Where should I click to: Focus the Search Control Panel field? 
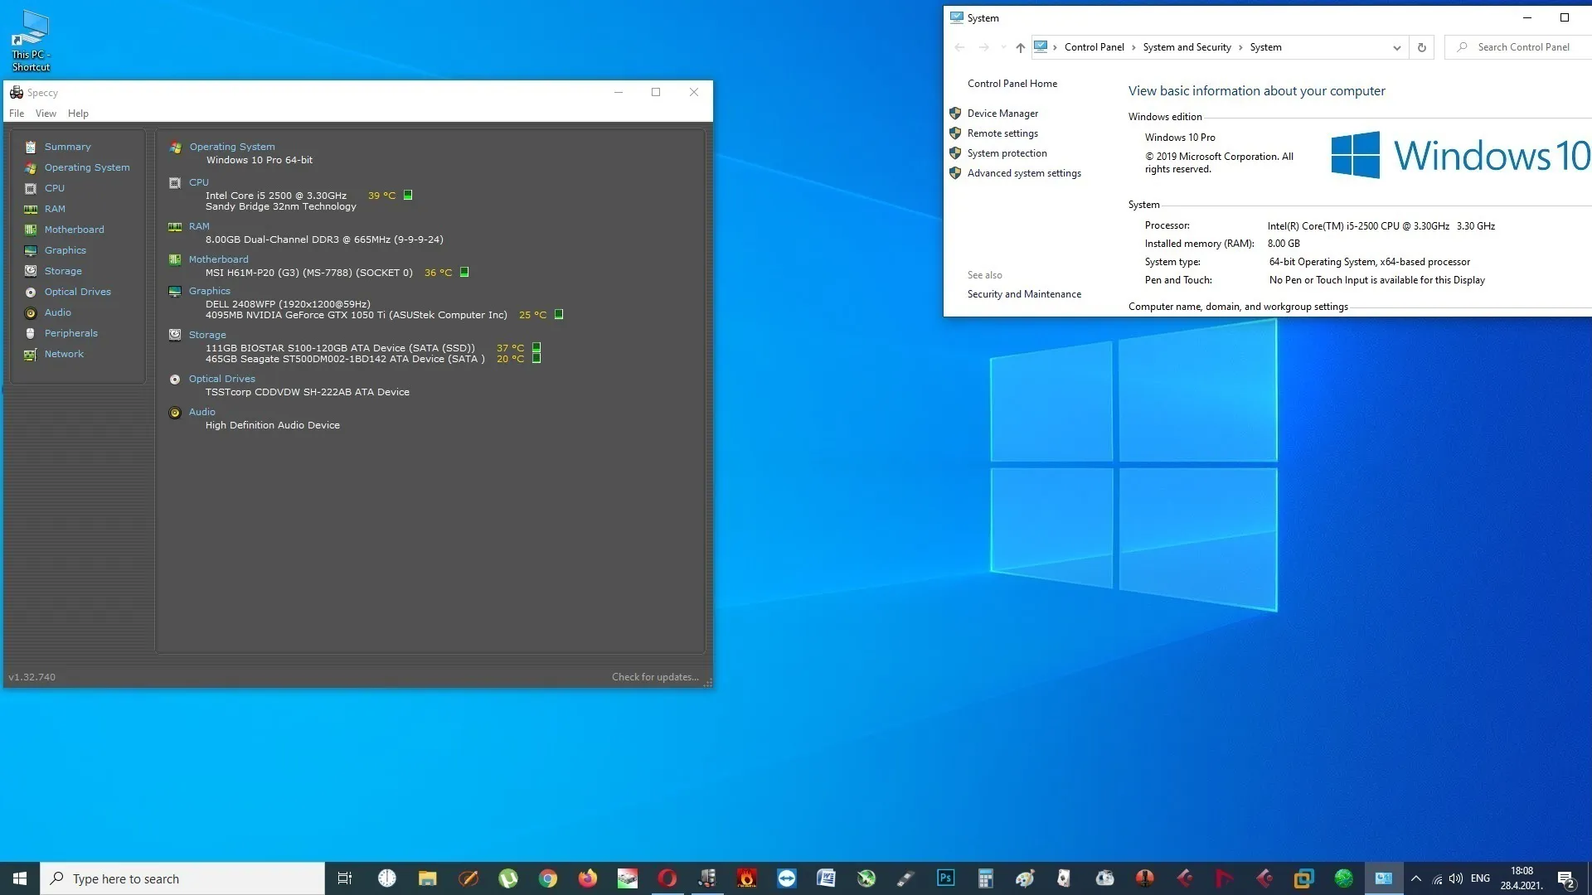coord(1519,47)
